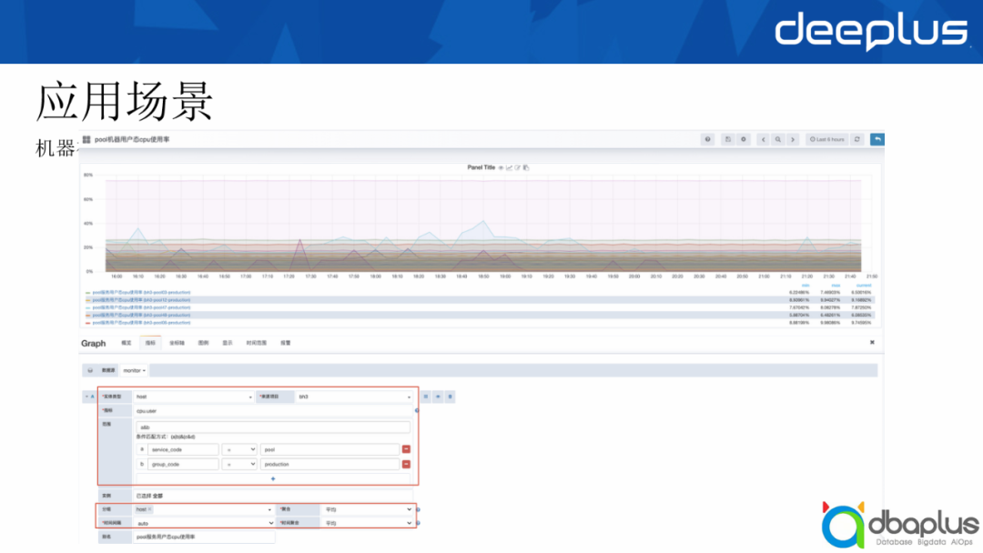Viewport: 983px width, 553px height.
Task: Click the eye icon next to Panel Title
Action: pyautogui.click(x=501, y=168)
